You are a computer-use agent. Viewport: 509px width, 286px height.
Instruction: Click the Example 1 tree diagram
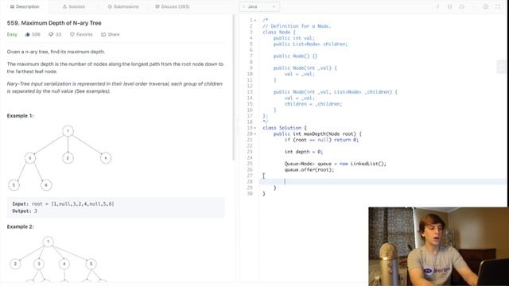point(60,158)
